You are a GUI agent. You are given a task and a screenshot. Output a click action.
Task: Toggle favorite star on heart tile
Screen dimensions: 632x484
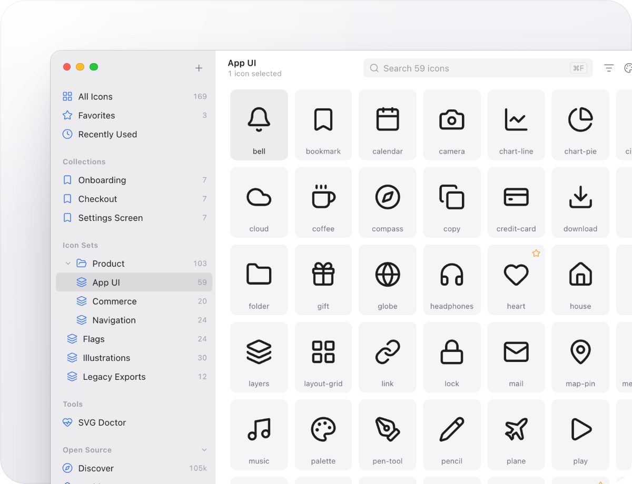click(x=536, y=253)
